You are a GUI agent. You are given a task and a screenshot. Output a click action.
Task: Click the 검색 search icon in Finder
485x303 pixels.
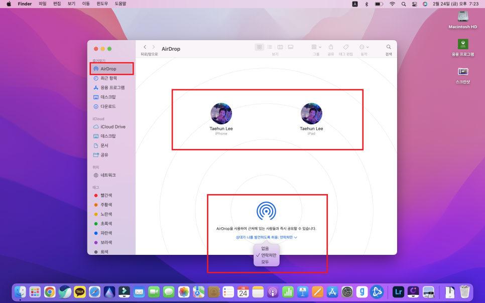[x=389, y=47]
